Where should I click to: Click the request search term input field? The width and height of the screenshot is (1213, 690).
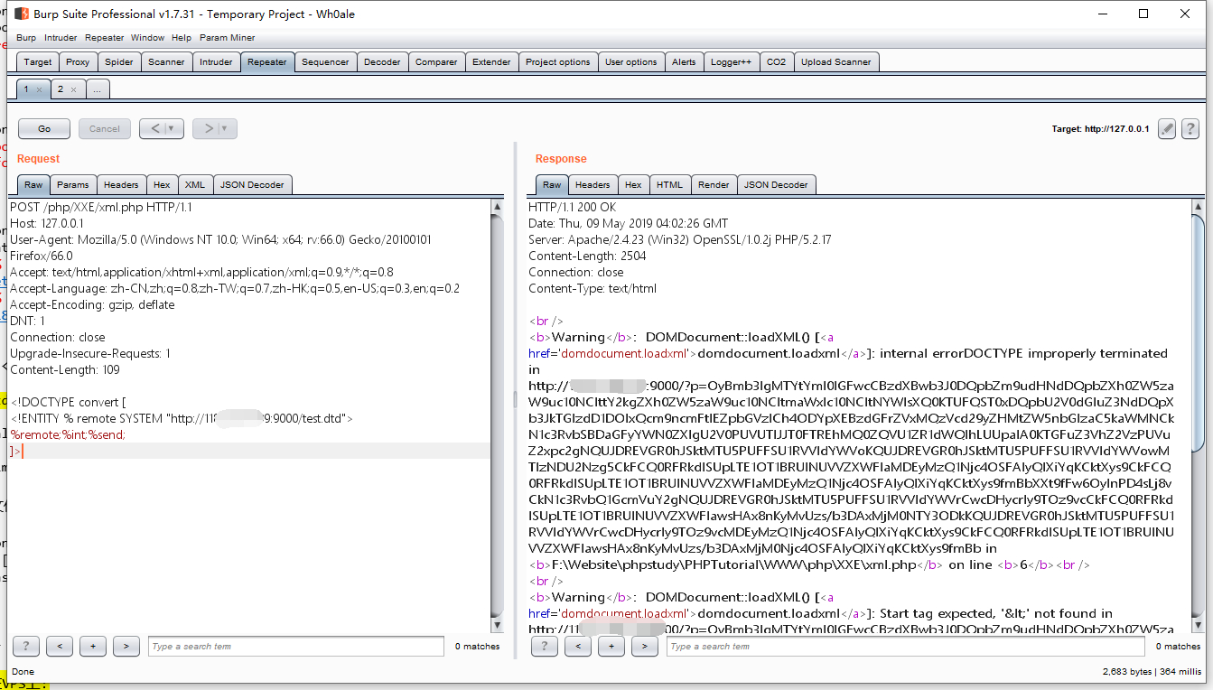296,646
